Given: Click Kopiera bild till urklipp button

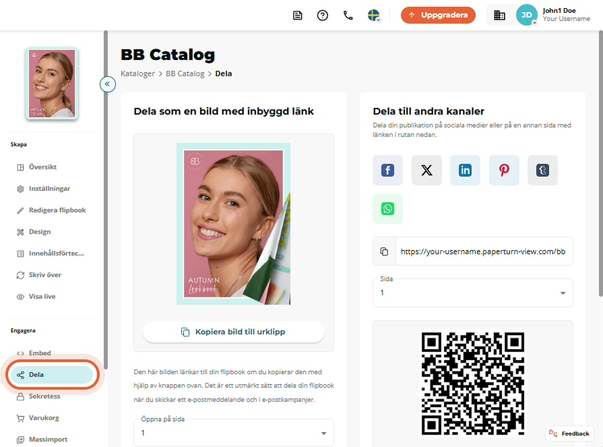Looking at the screenshot, I should (233, 332).
